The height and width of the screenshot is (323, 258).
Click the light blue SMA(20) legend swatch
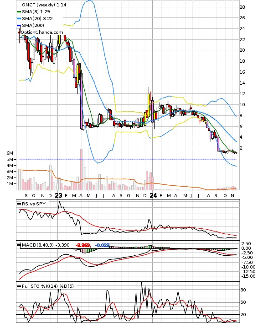(19, 19)
